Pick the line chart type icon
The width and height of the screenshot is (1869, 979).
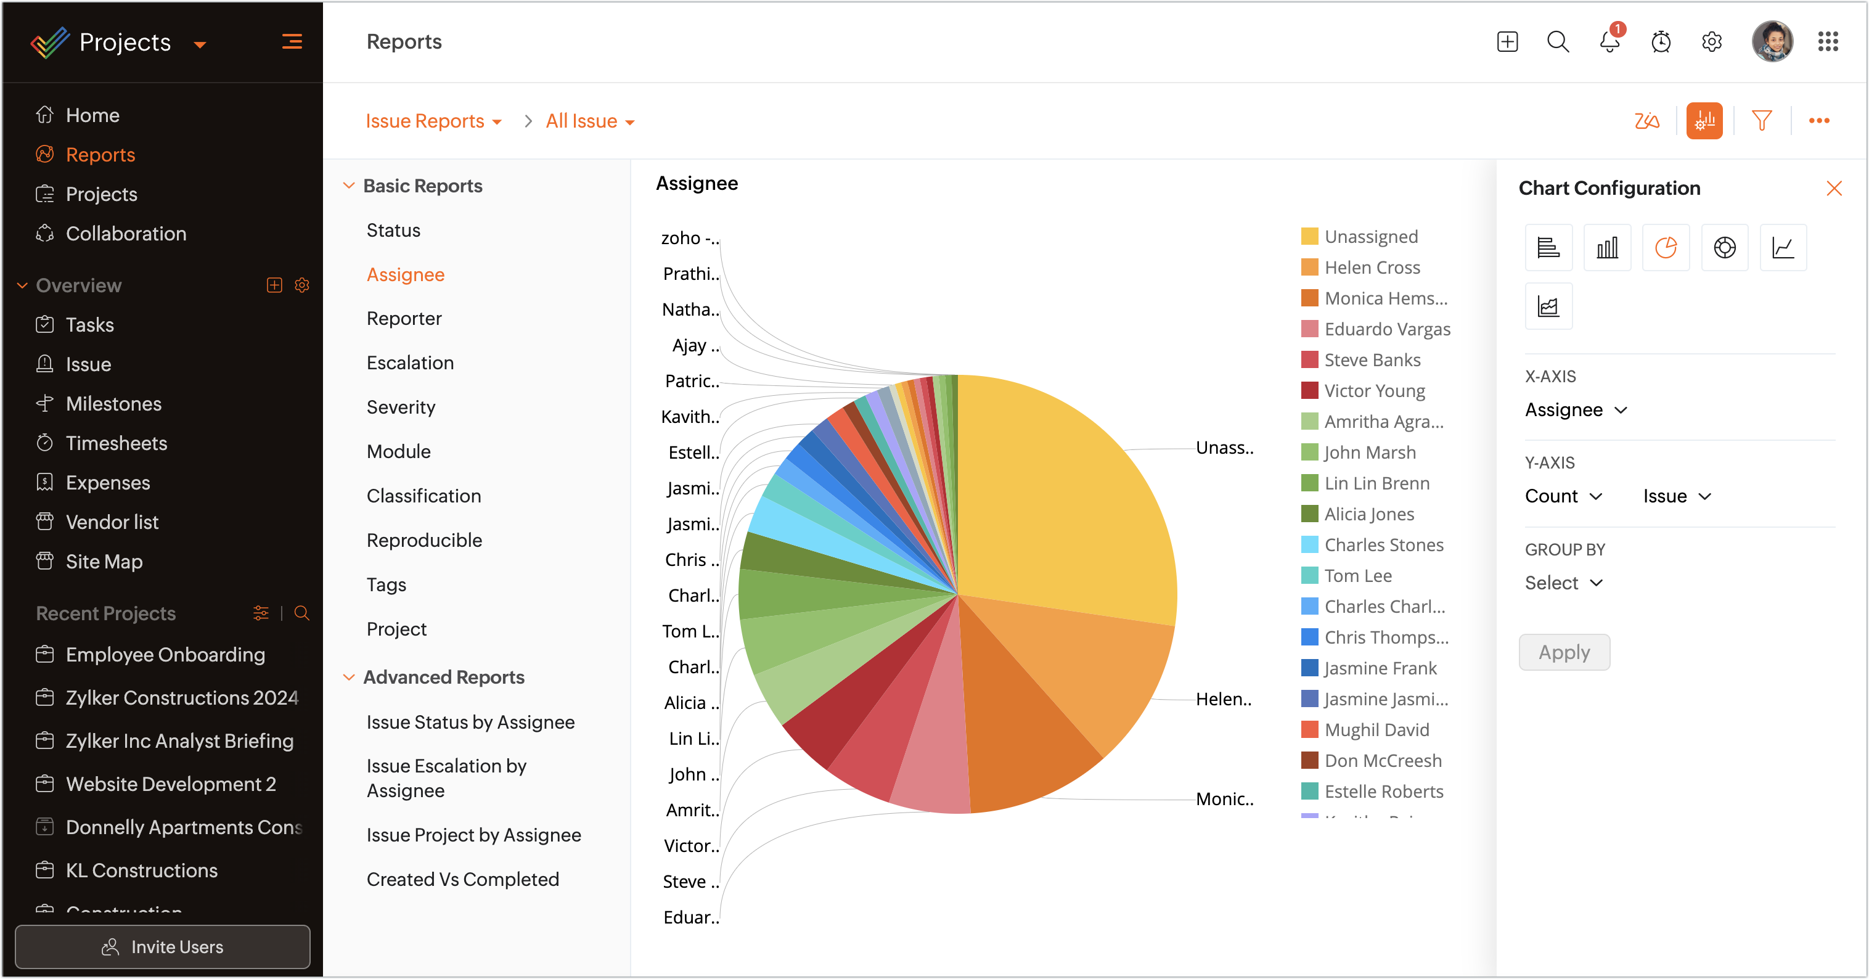(x=1783, y=247)
